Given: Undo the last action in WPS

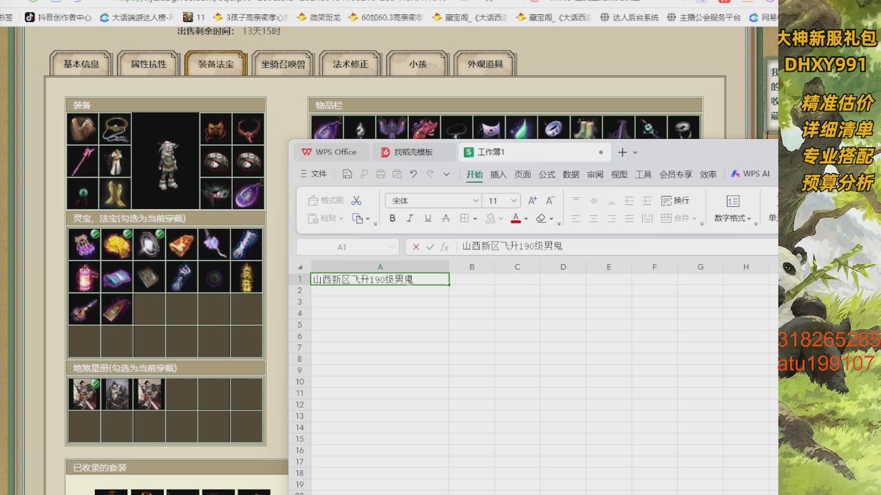Looking at the screenshot, I should (x=413, y=175).
